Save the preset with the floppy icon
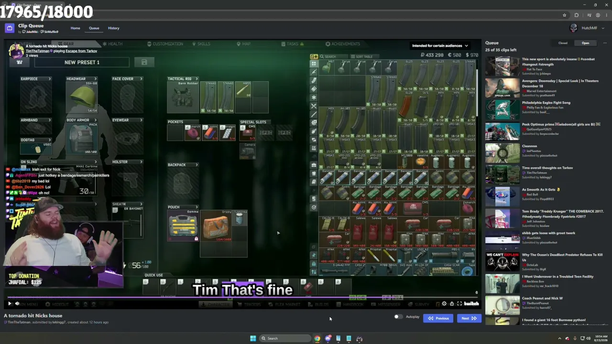Screen dimensions: 612x344 [144, 62]
